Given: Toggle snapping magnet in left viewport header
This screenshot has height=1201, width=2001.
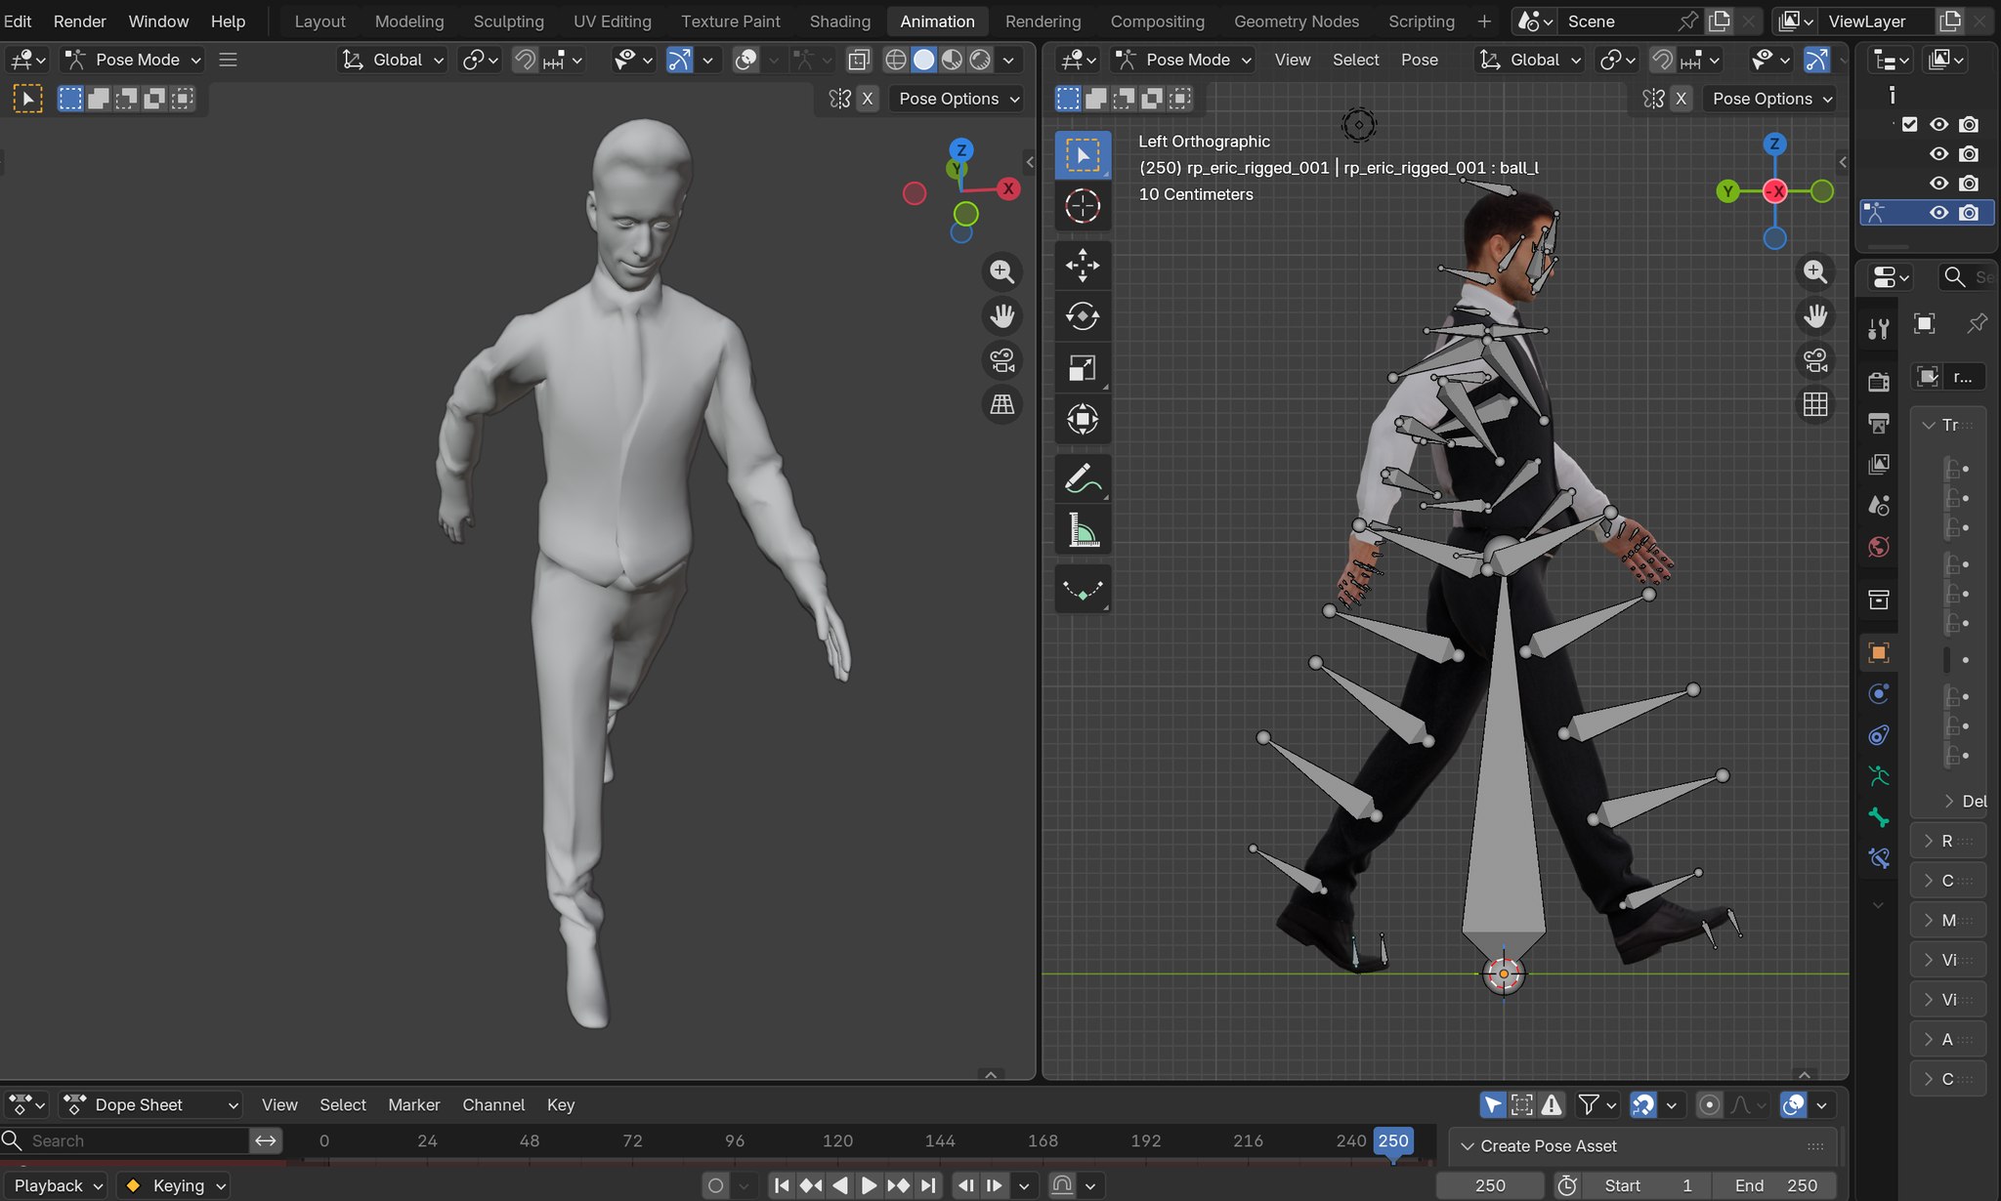Looking at the screenshot, I should point(525,60).
